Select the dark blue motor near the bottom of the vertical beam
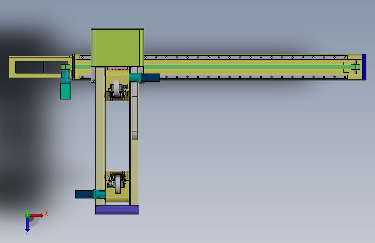This screenshot has height=243, width=375. (84, 194)
